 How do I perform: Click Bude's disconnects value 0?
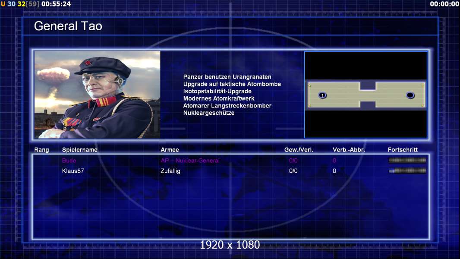pyautogui.click(x=334, y=161)
